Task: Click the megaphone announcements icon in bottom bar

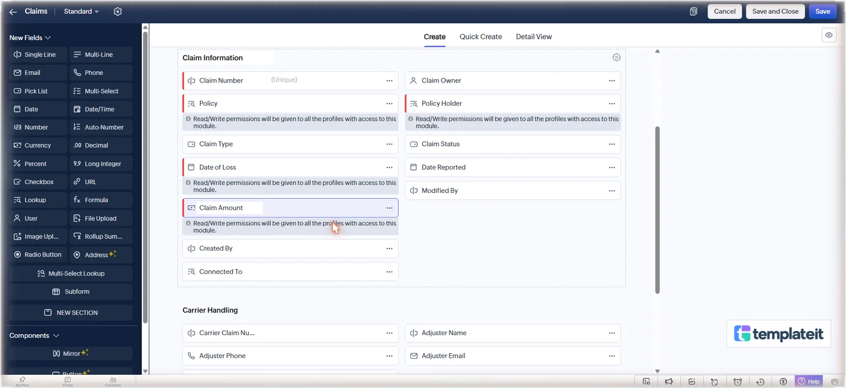Action: pyautogui.click(x=669, y=382)
